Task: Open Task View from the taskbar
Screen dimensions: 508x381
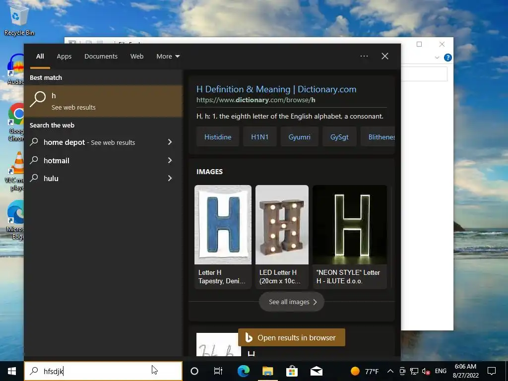Action: (218, 371)
